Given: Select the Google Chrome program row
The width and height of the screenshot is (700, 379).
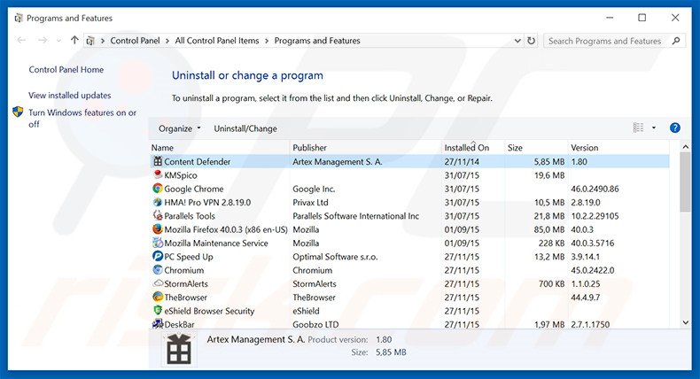Looking at the screenshot, I should (x=409, y=189).
